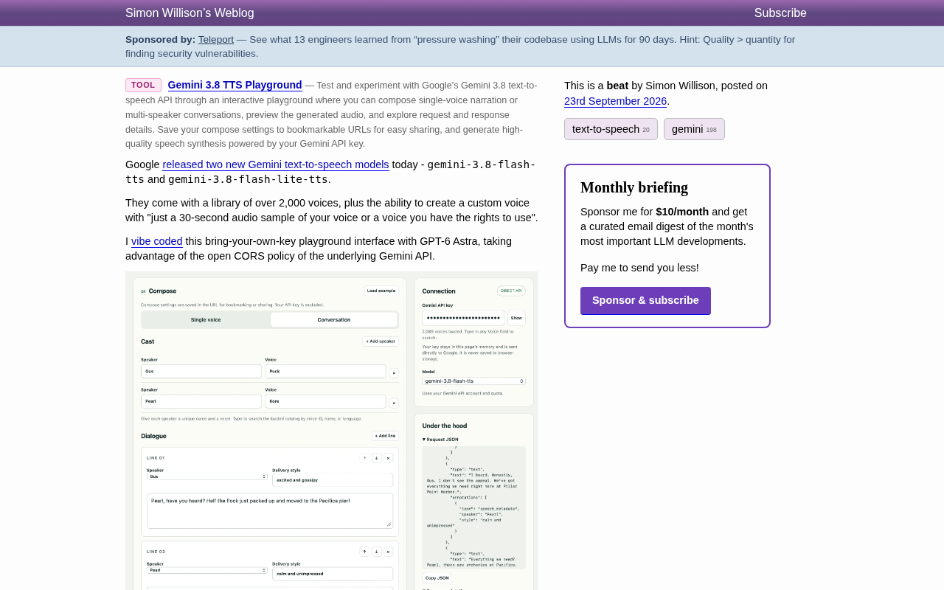944x590 pixels.
Task: Open the Gemini 3.8 TTS Playground link
Action: click(235, 85)
